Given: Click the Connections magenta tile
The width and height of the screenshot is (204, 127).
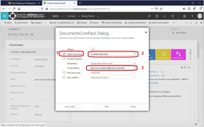Looking at the screenshot, I should (x=178, y=54).
